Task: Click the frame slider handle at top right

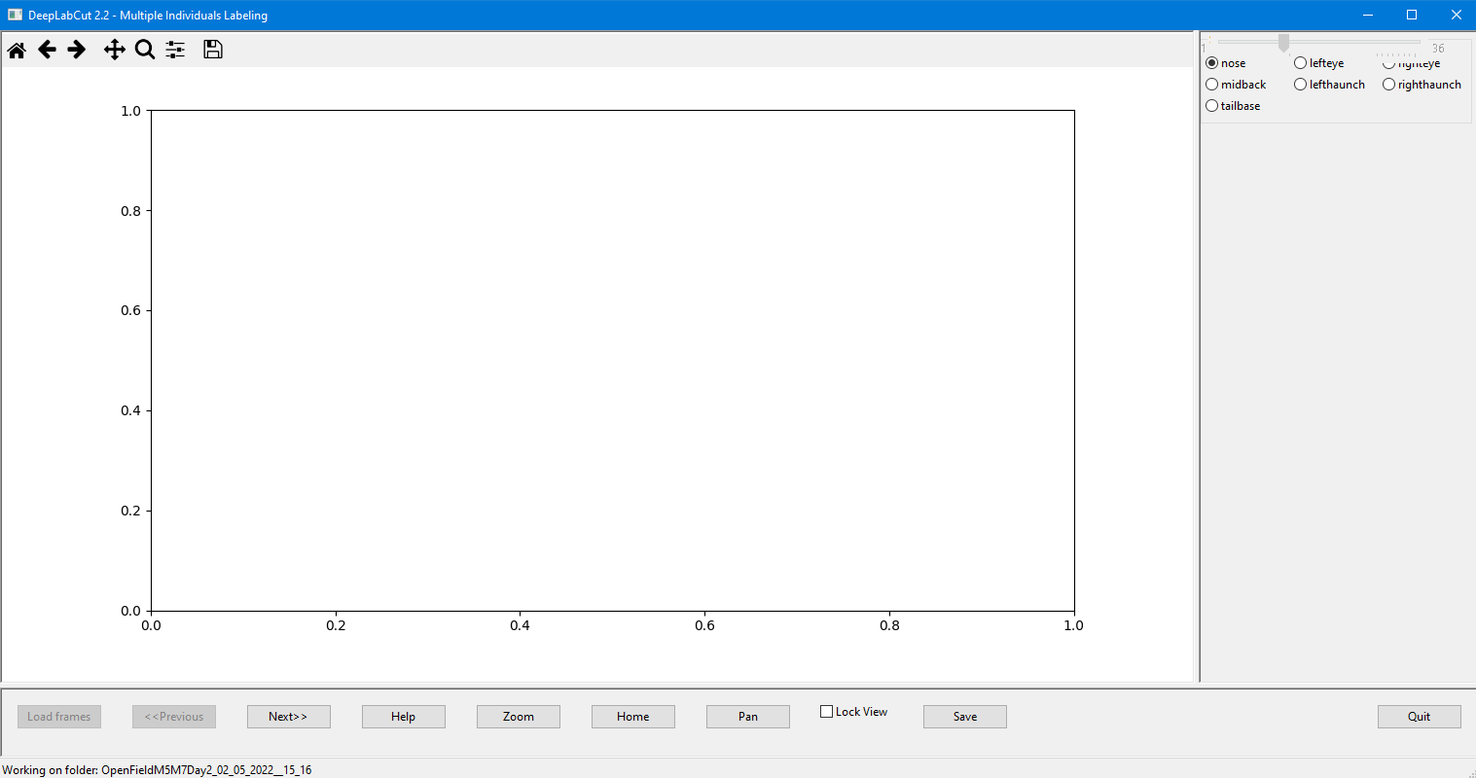Action: point(1282,42)
